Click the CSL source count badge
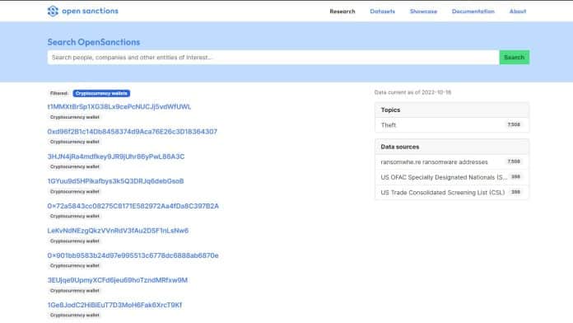 coord(515,192)
